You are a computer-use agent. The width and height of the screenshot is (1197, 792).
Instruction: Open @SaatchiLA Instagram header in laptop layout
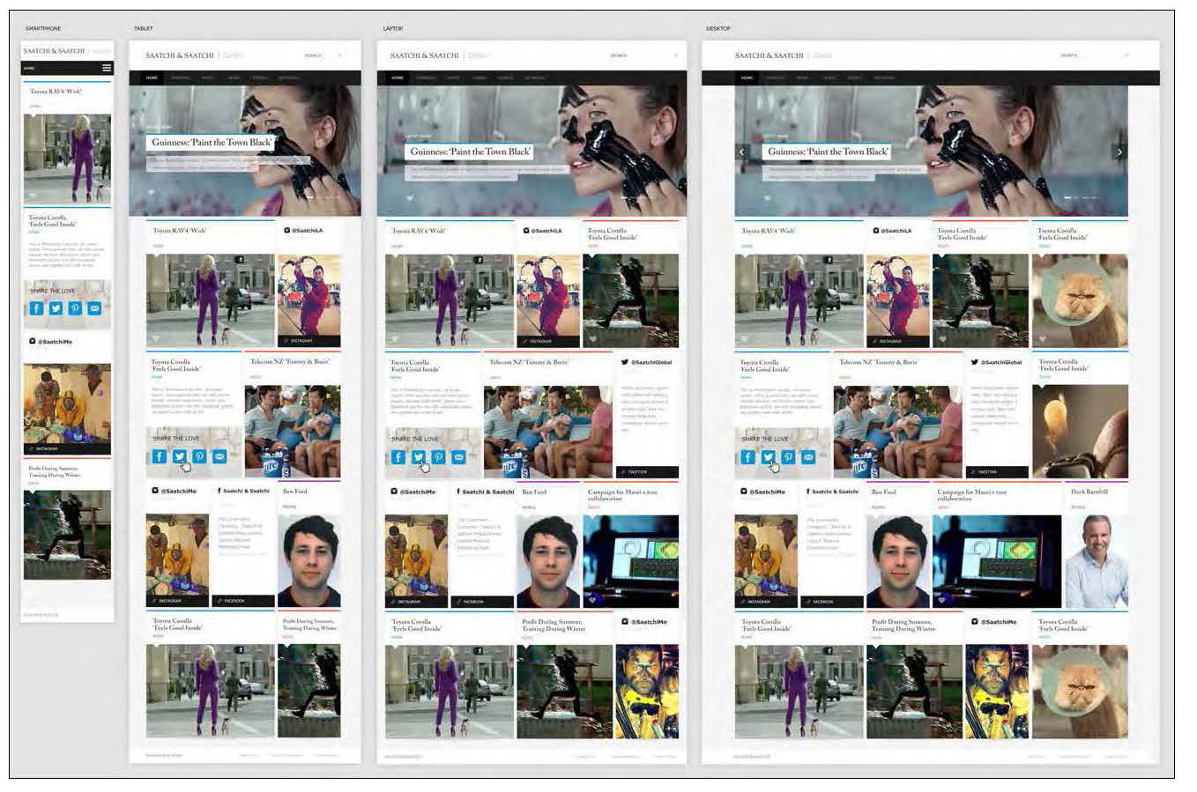coord(543,231)
